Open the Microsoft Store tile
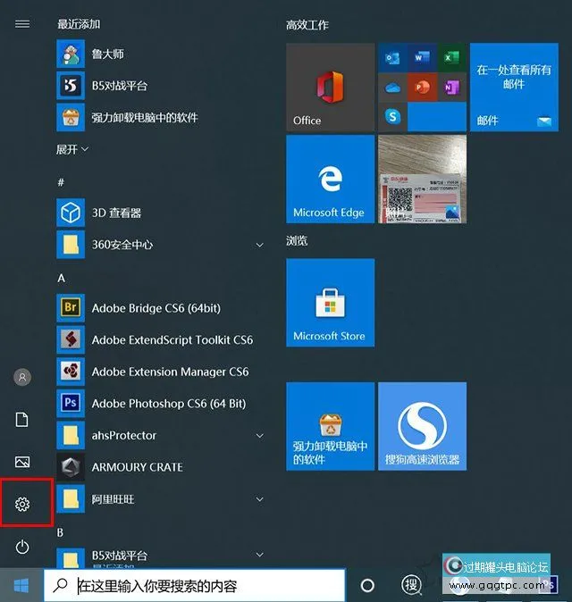The image size is (572, 602). tap(330, 303)
